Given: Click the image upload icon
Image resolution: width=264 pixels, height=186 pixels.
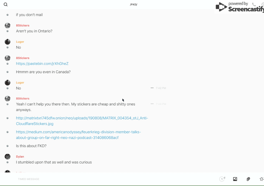Looking at the screenshot, I should pos(235,179).
